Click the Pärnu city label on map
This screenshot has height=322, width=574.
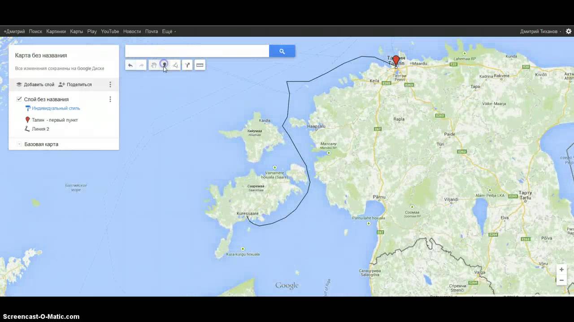(379, 197)
